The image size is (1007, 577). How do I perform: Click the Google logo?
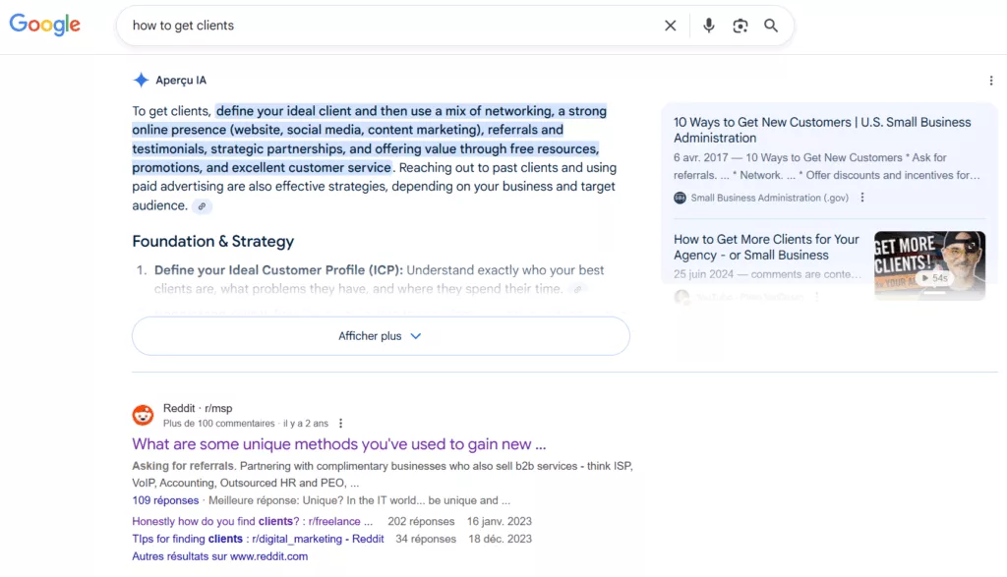click(44, 25)
